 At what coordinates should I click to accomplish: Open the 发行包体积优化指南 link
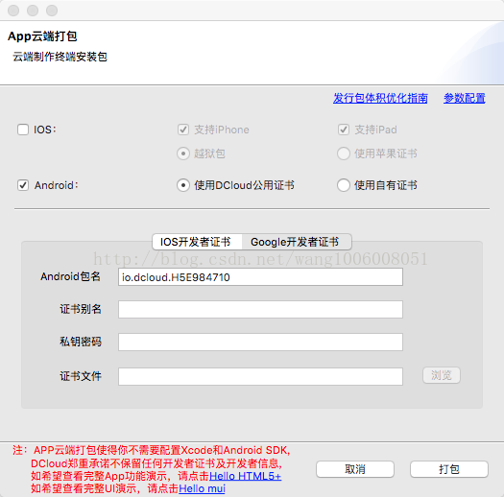[x=380, y=98]
